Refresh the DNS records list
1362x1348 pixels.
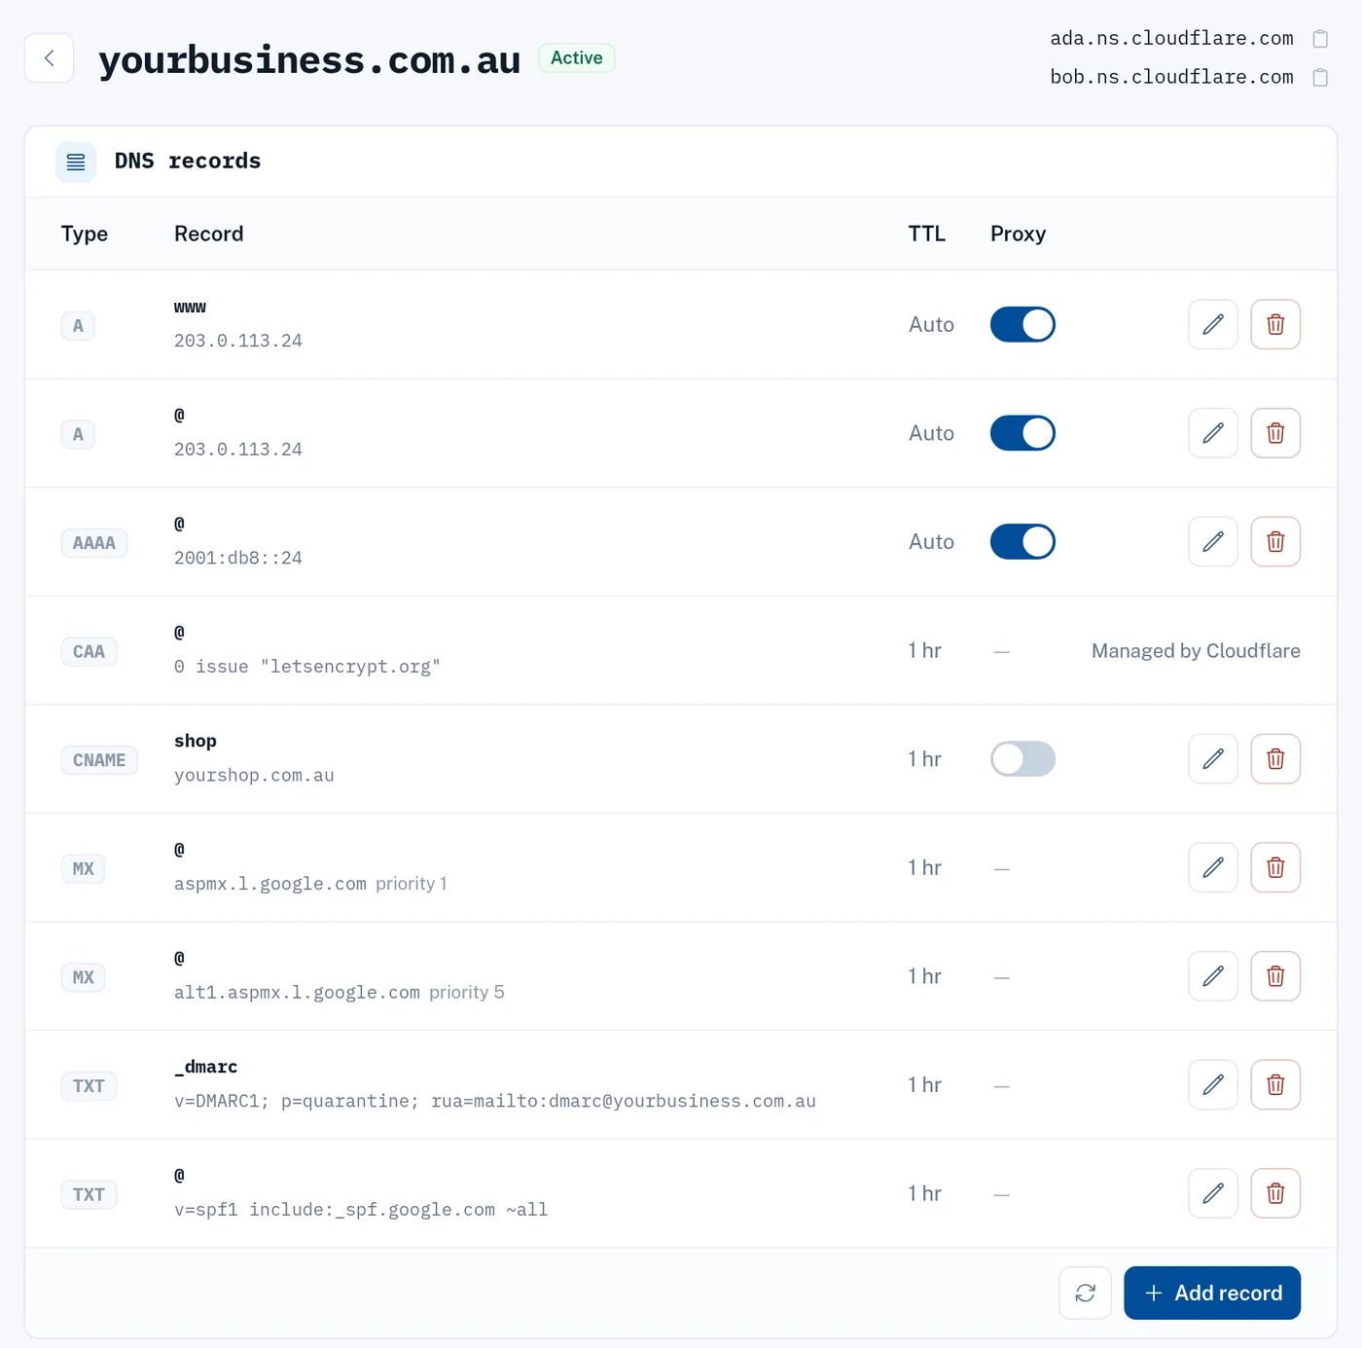click(1086, 1293)
